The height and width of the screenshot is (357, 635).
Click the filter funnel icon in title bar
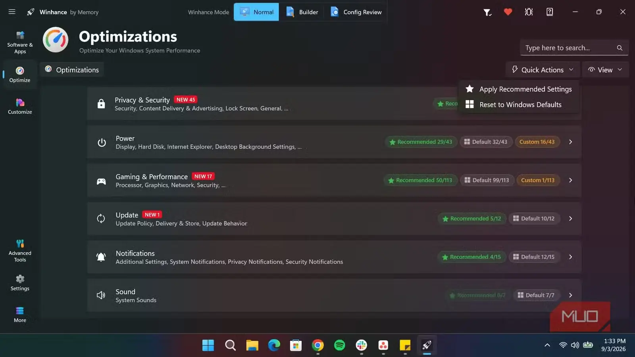coord(487,12)
